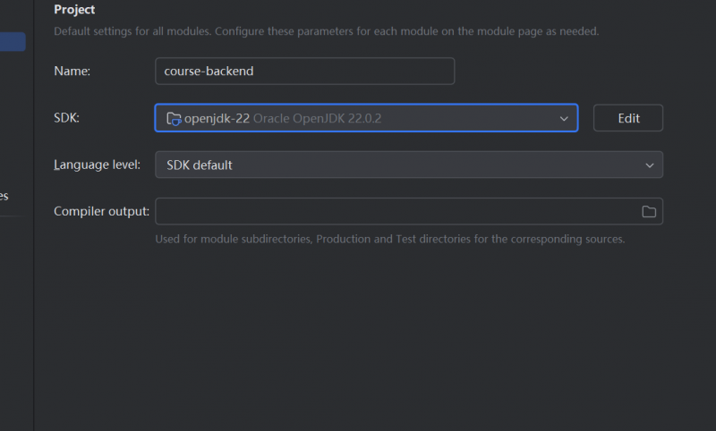Open the Language level dropdown arrow
The height and width of the screenshot is (431, 716).
click(650, 165)
